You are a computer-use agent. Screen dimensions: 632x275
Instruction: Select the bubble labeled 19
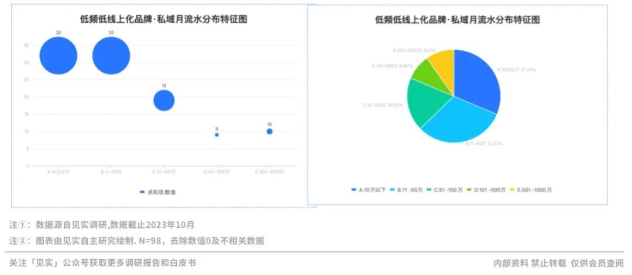tap(164, 100)
